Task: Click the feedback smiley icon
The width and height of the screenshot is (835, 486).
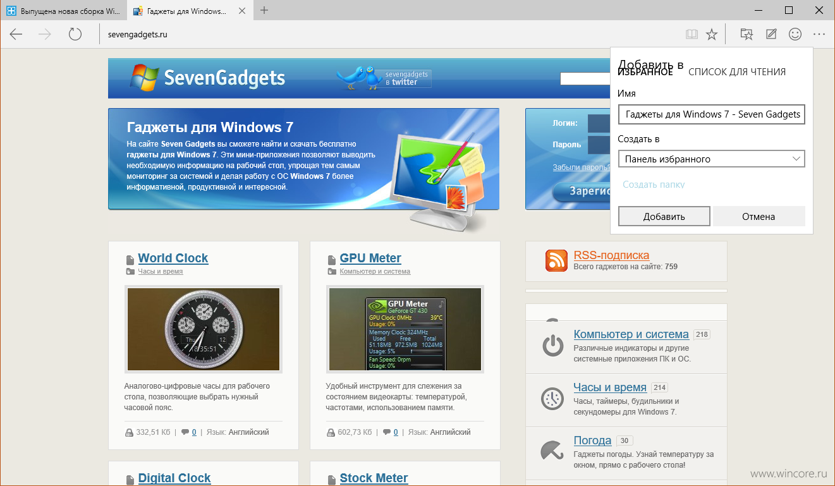Action: point(795,34)
